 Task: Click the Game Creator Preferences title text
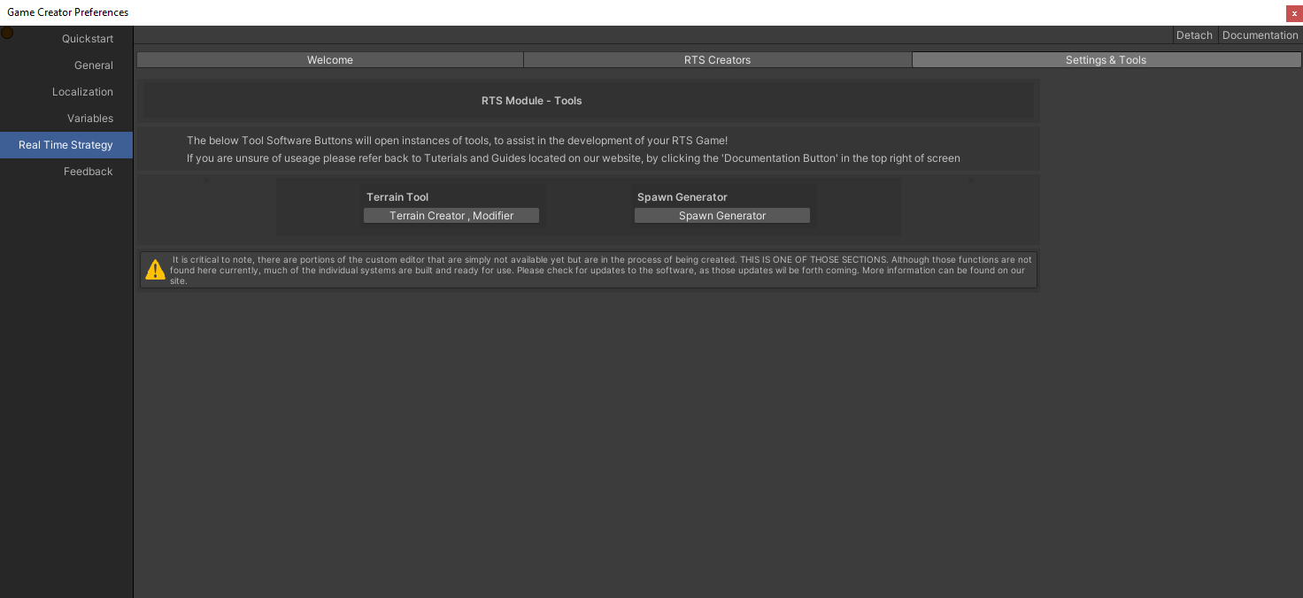[x=67, y=11]
